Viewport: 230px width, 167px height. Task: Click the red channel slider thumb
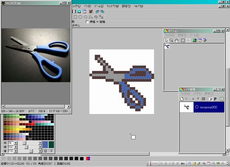(24, 143)
